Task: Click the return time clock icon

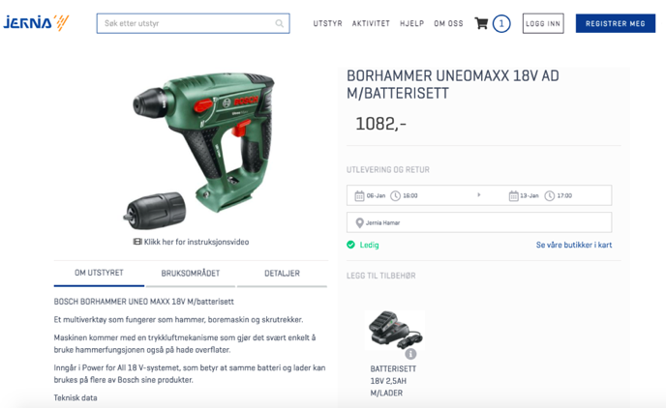Action: (x=549, y=195)
